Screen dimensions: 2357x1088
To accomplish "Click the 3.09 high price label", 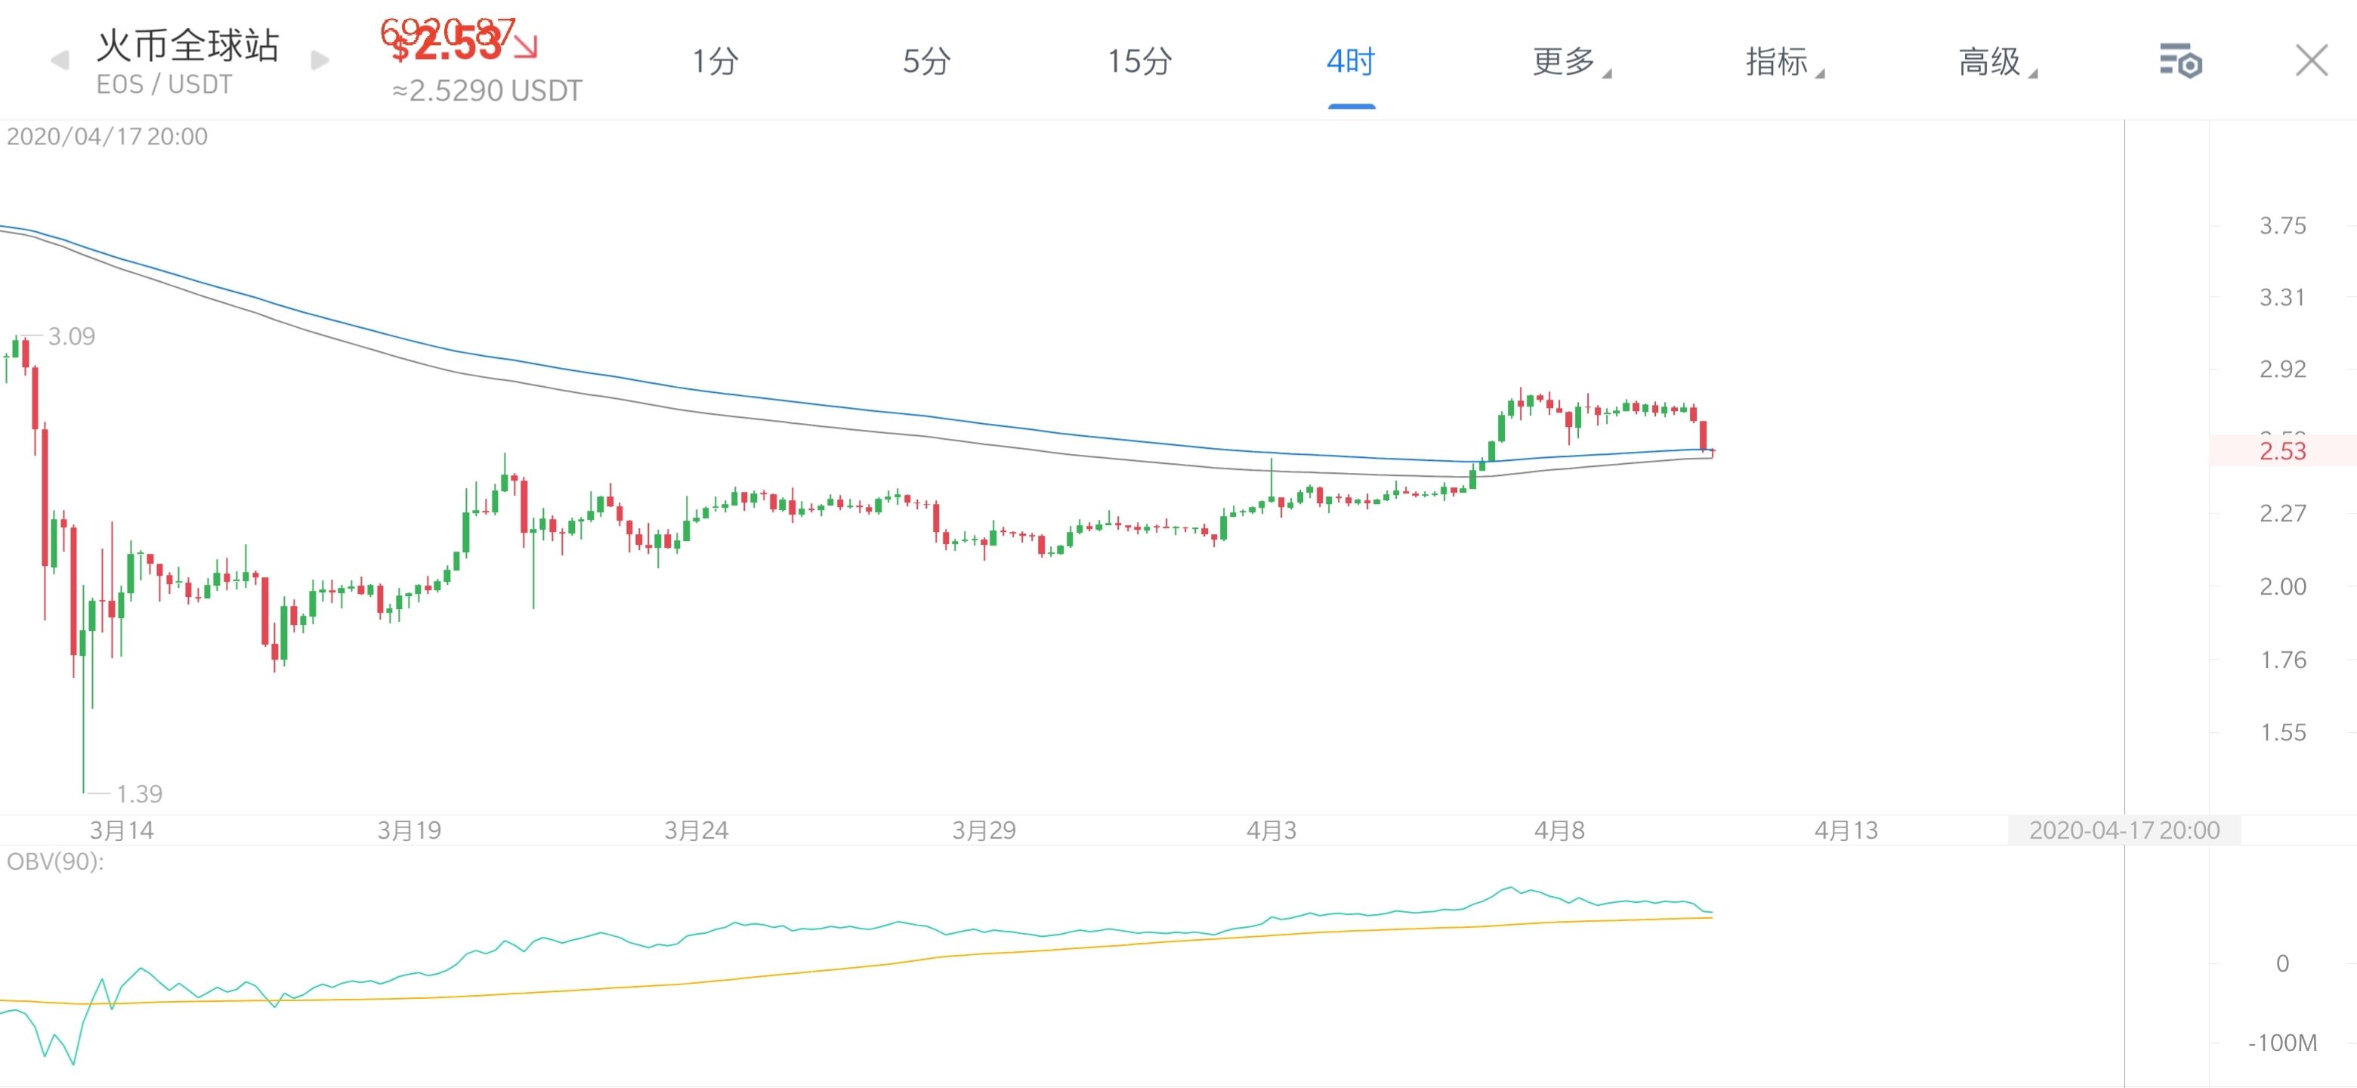I will click(x=71, y=337).
